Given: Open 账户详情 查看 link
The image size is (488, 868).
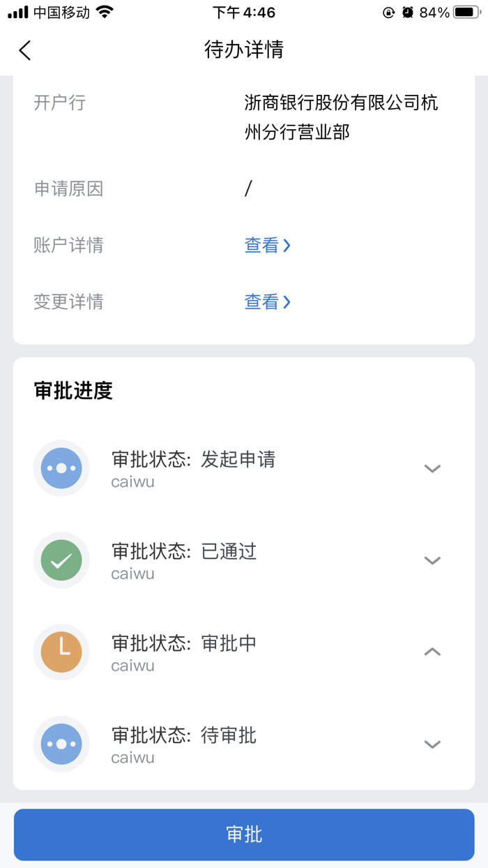Looking at the screenshot, I should point(267,246).
